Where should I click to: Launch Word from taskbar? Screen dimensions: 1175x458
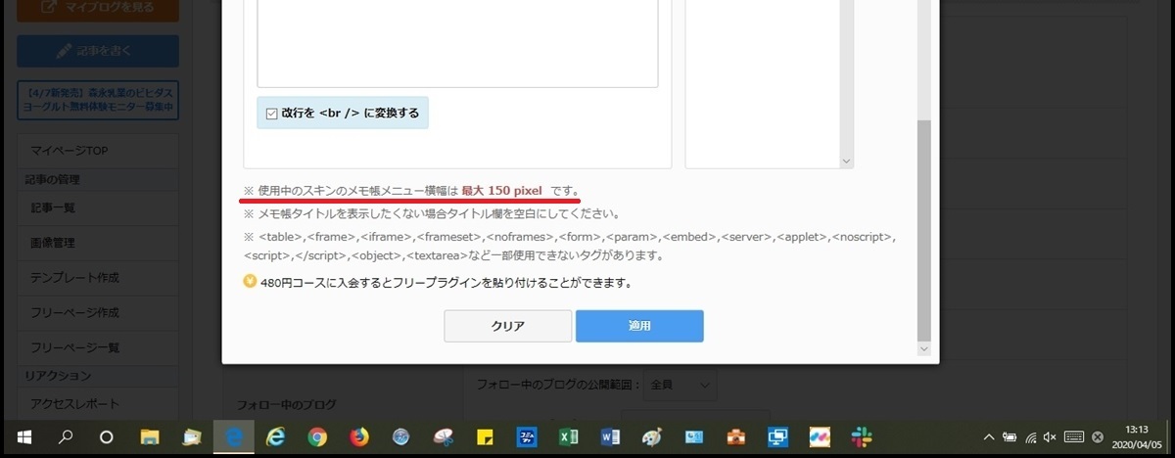coord(610,437)
